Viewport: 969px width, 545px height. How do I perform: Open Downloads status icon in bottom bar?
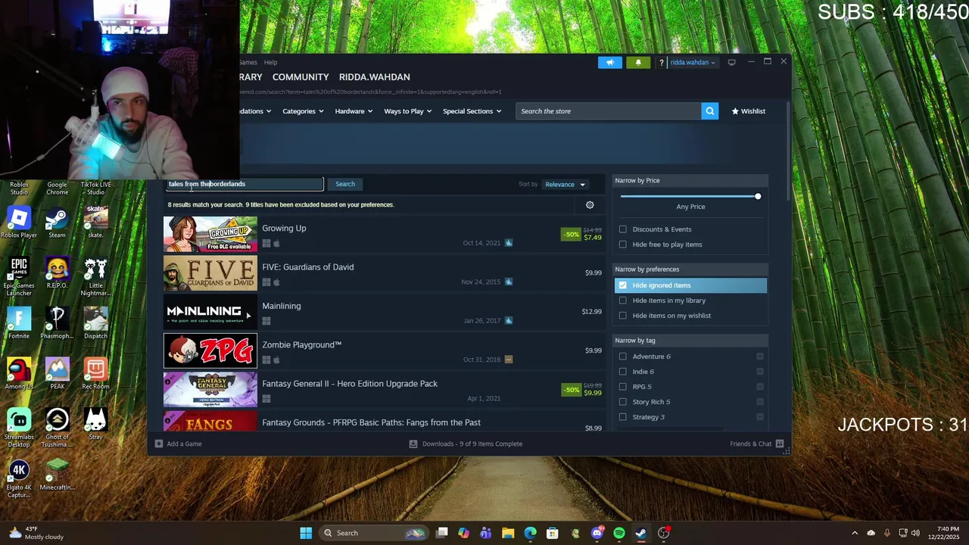[x=413, y=444]
